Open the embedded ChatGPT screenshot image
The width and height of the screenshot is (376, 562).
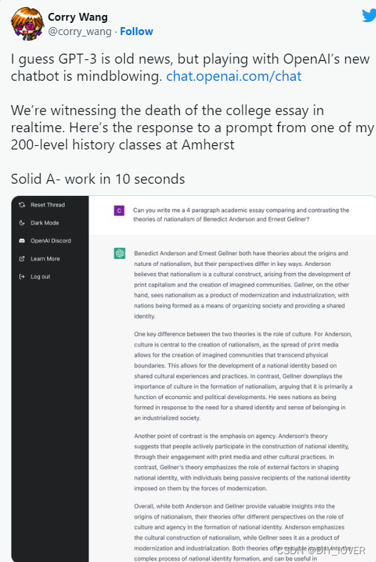pyautogui.click(x=193, y=379)
